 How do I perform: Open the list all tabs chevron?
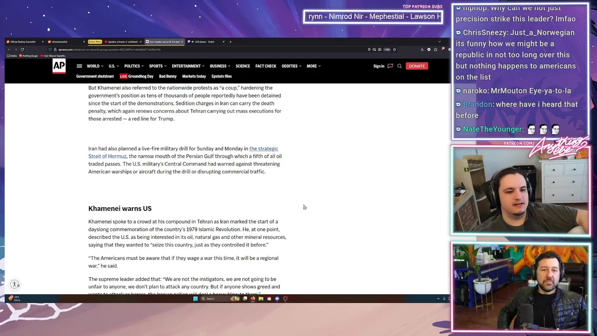439,42
